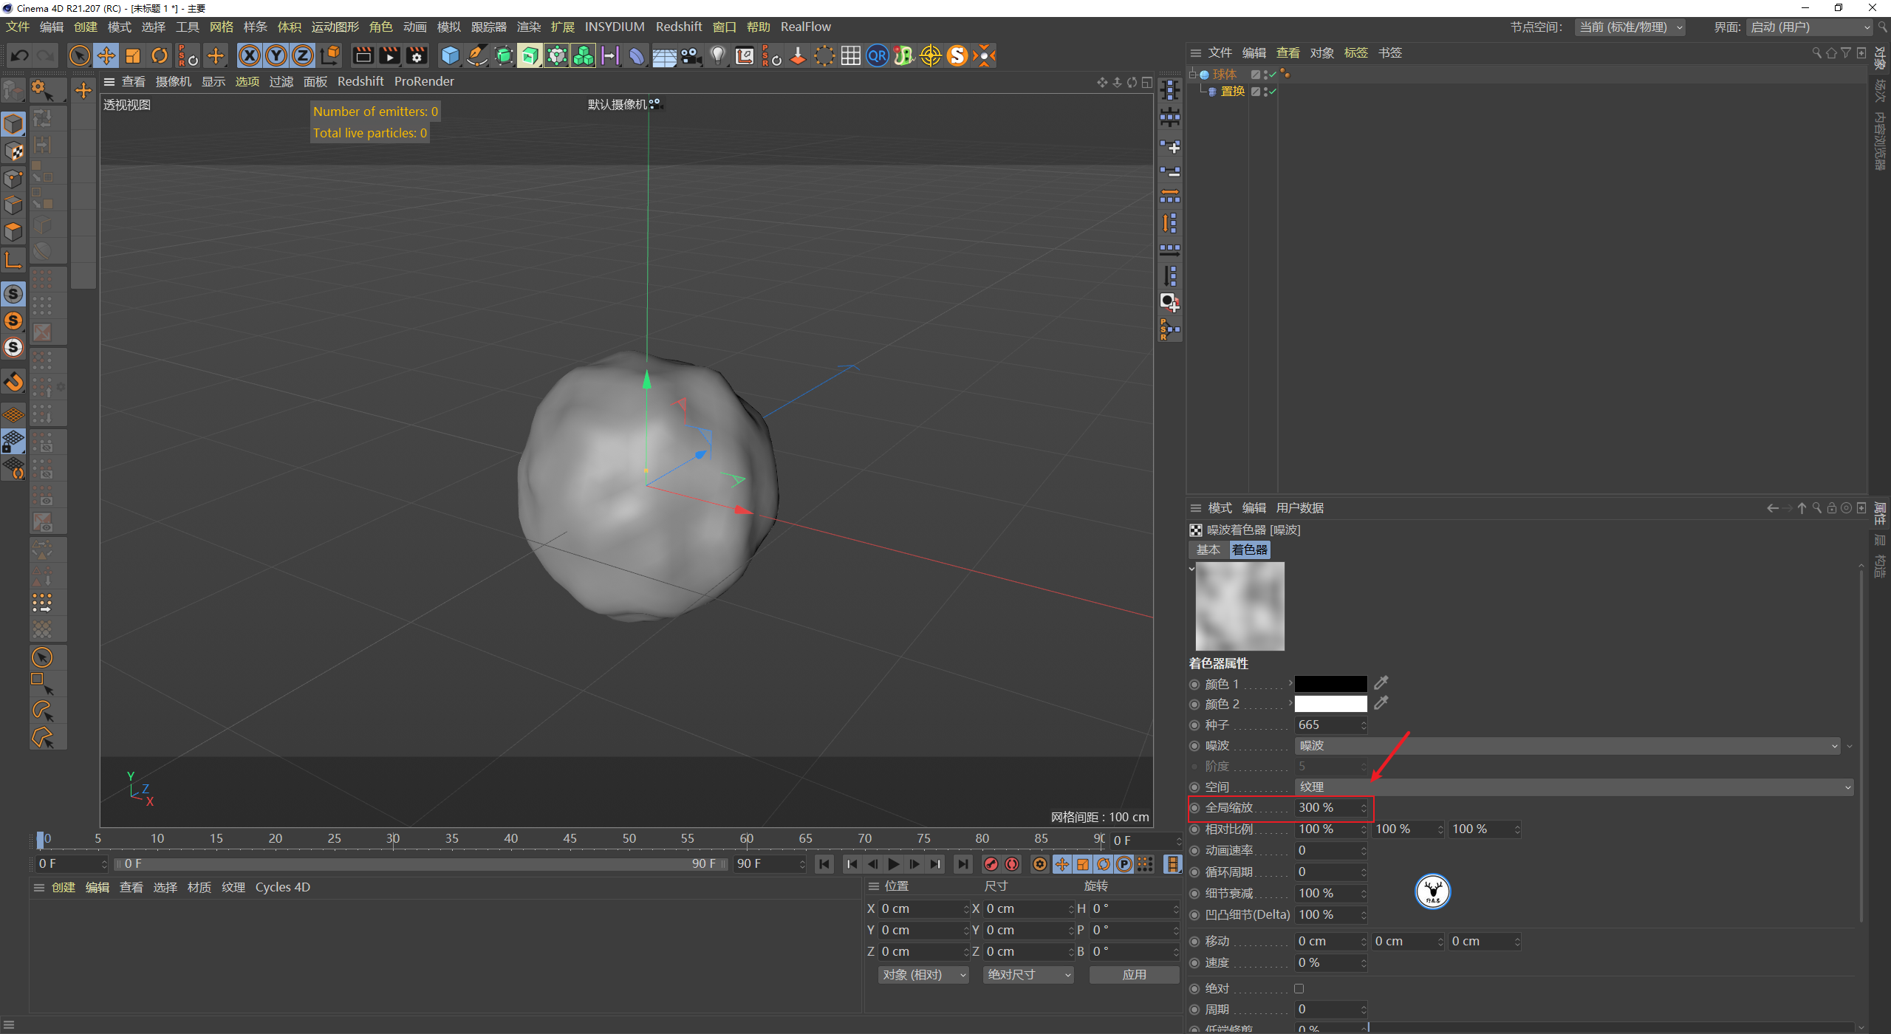Switch to the 基本 tab
This screenshot has width=1891, height=1034.
[x=1208, y=550]
